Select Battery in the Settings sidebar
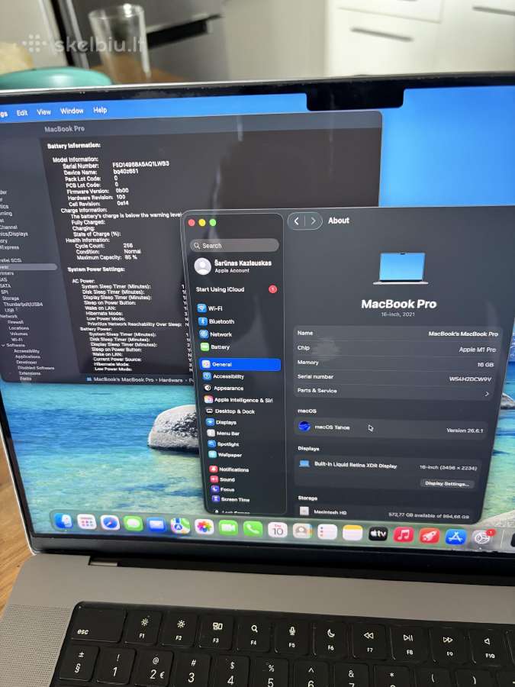This screenshot has width=515, height=687. [214, 347]
